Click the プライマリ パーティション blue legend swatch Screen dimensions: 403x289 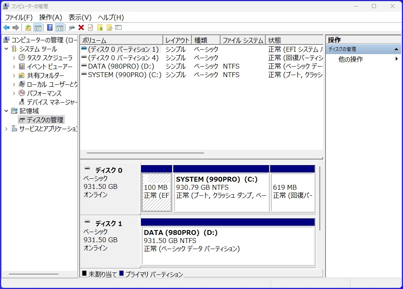[x=122, y=273]
